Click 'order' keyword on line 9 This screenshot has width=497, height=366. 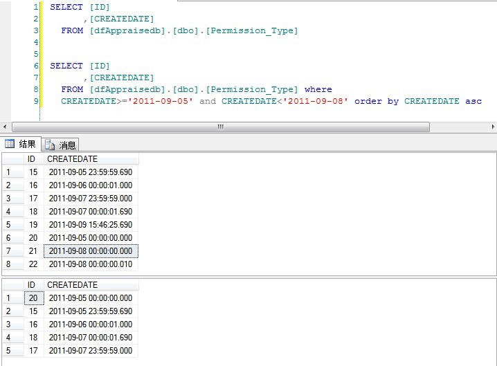368,101
